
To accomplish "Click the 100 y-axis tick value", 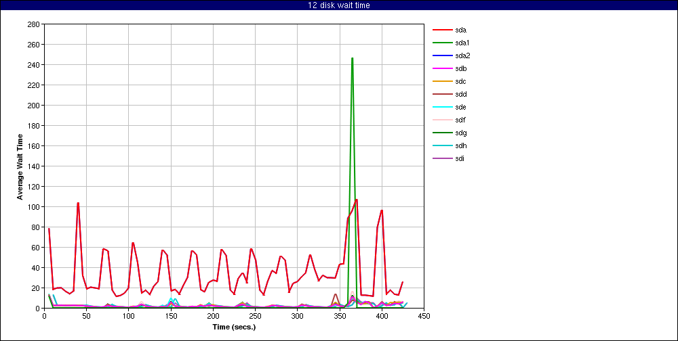I will (34, 207).
